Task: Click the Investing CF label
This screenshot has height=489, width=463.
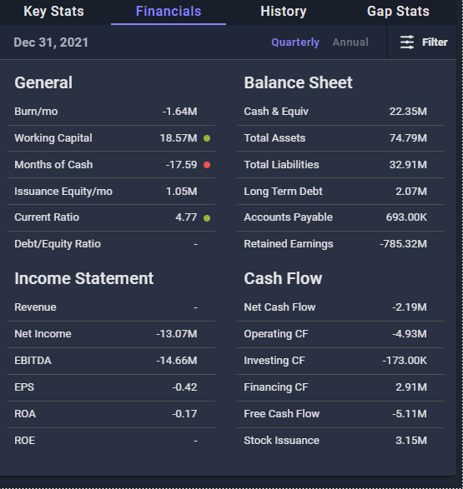Action: coord(274,361)
